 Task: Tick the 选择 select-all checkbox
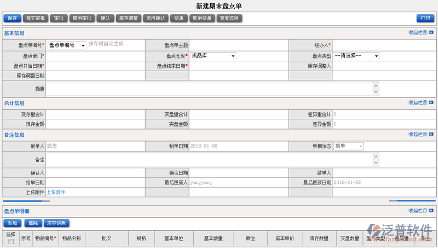11,241
